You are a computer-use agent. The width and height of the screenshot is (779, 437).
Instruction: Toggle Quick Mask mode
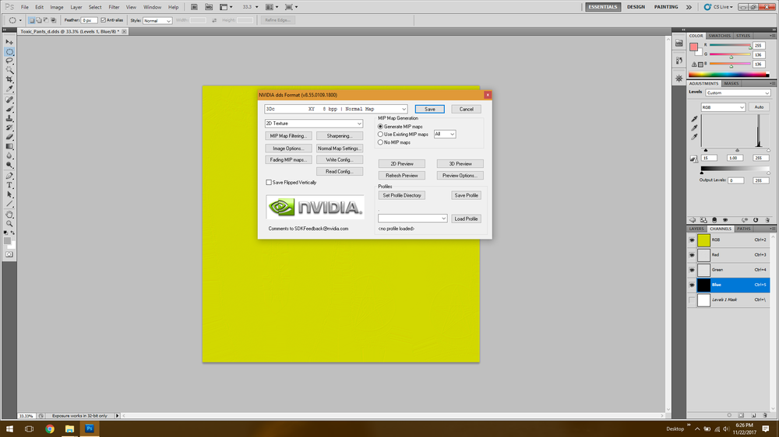pyautogui.click(x=9, y=254)
